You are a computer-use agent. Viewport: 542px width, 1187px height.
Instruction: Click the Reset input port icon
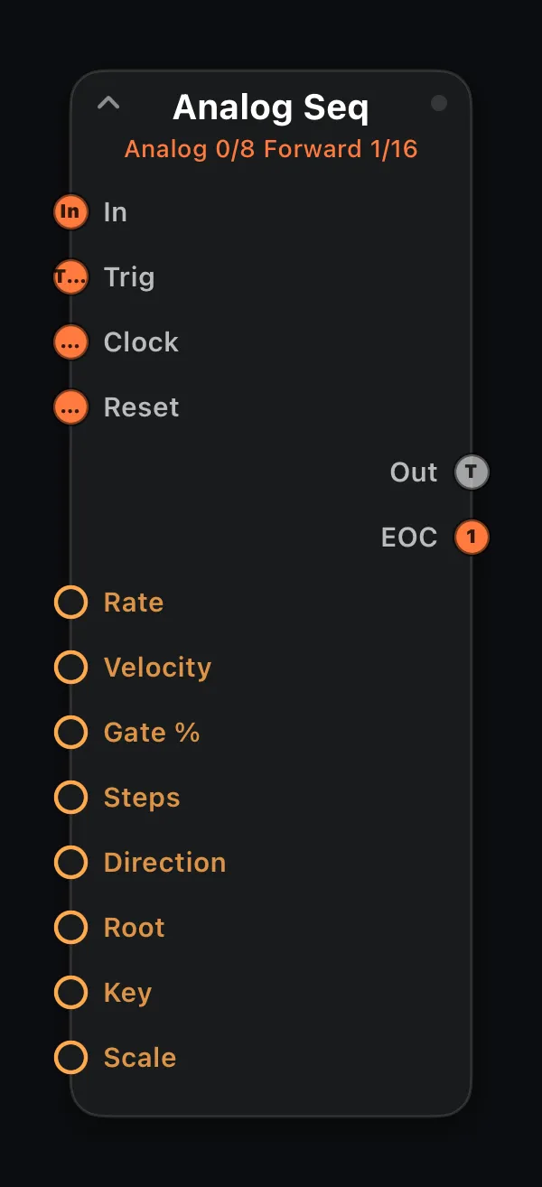pos(70,407)
